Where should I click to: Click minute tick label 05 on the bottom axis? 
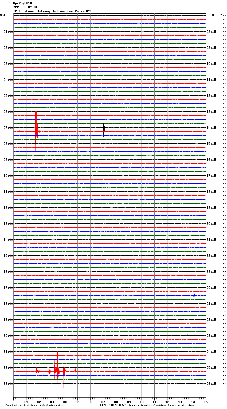point(77,402)
